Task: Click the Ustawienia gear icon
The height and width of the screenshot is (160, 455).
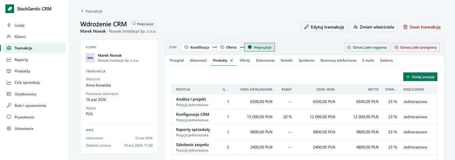Action: click(x=9, y=129)
